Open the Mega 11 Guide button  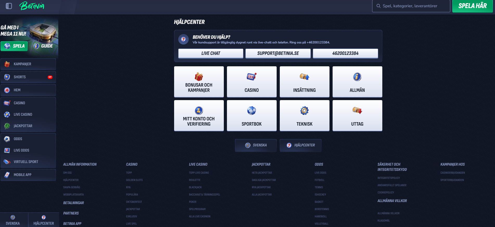point(43,46)
